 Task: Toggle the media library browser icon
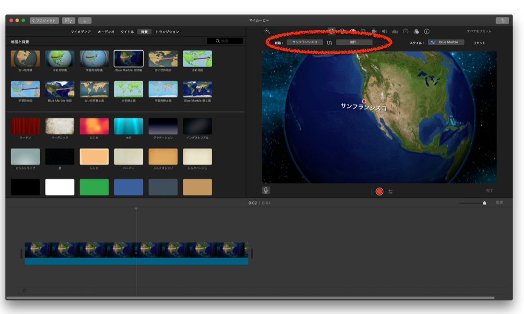[69, 21]
